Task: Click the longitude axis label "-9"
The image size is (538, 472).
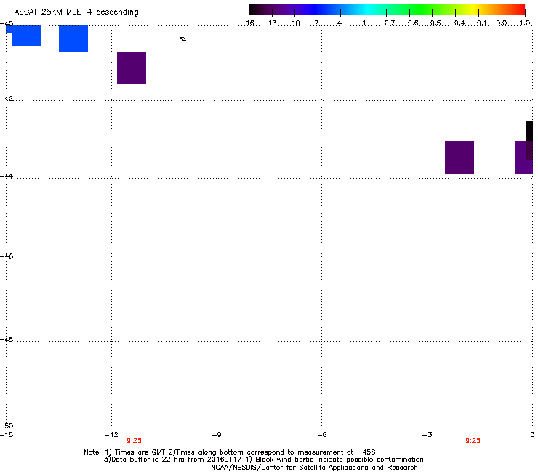Action: [217, 435]
